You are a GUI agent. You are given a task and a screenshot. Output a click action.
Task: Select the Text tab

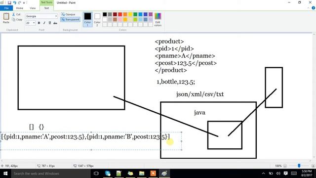46,8
